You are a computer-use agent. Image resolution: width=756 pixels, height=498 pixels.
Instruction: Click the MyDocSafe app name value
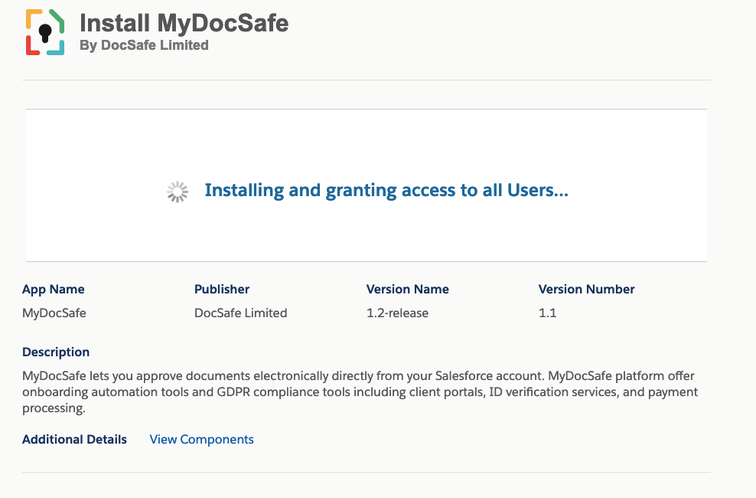tap(54, 313)
